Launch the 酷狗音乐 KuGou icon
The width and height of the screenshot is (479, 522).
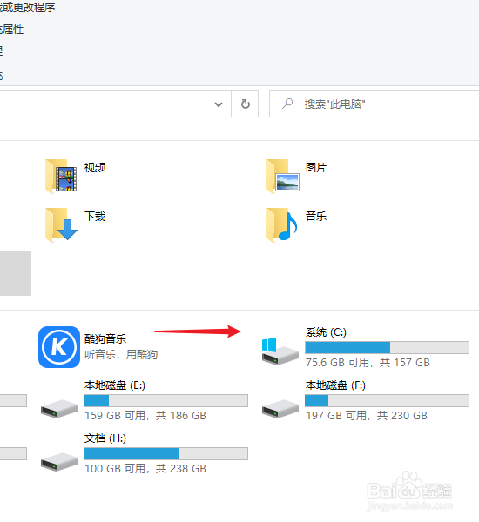(x=59, y=347)
